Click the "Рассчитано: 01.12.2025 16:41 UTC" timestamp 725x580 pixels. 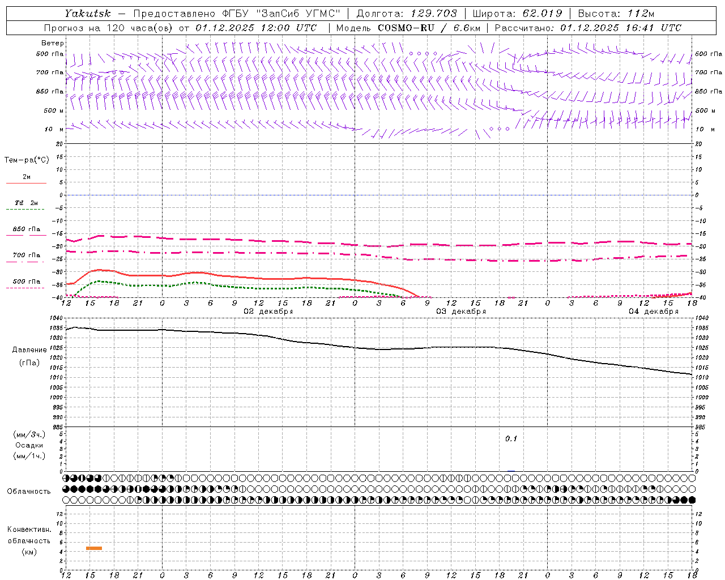(x=588, y=28)
